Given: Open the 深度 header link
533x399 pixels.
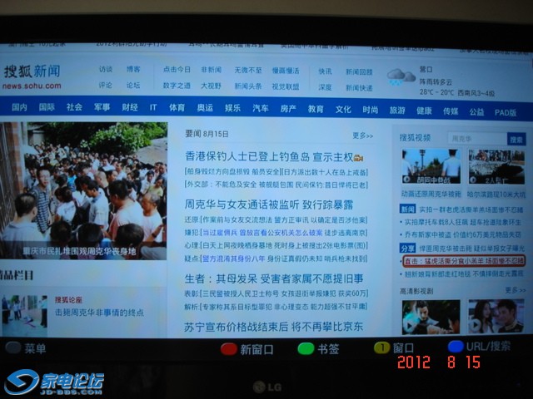Looking at the screenshot, I should point(325,87).
